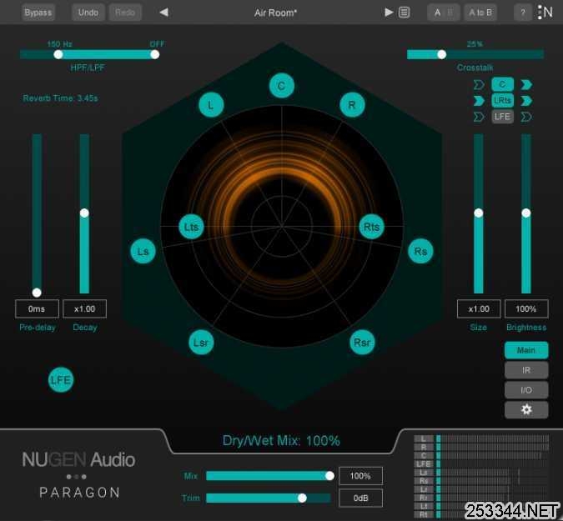
Task: Click the Undo button
Action: click(88, 13)
